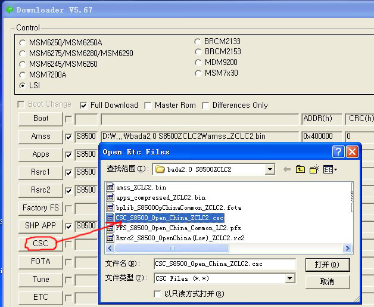
Task: Create a new folder in the dialog
Action: 314,169
